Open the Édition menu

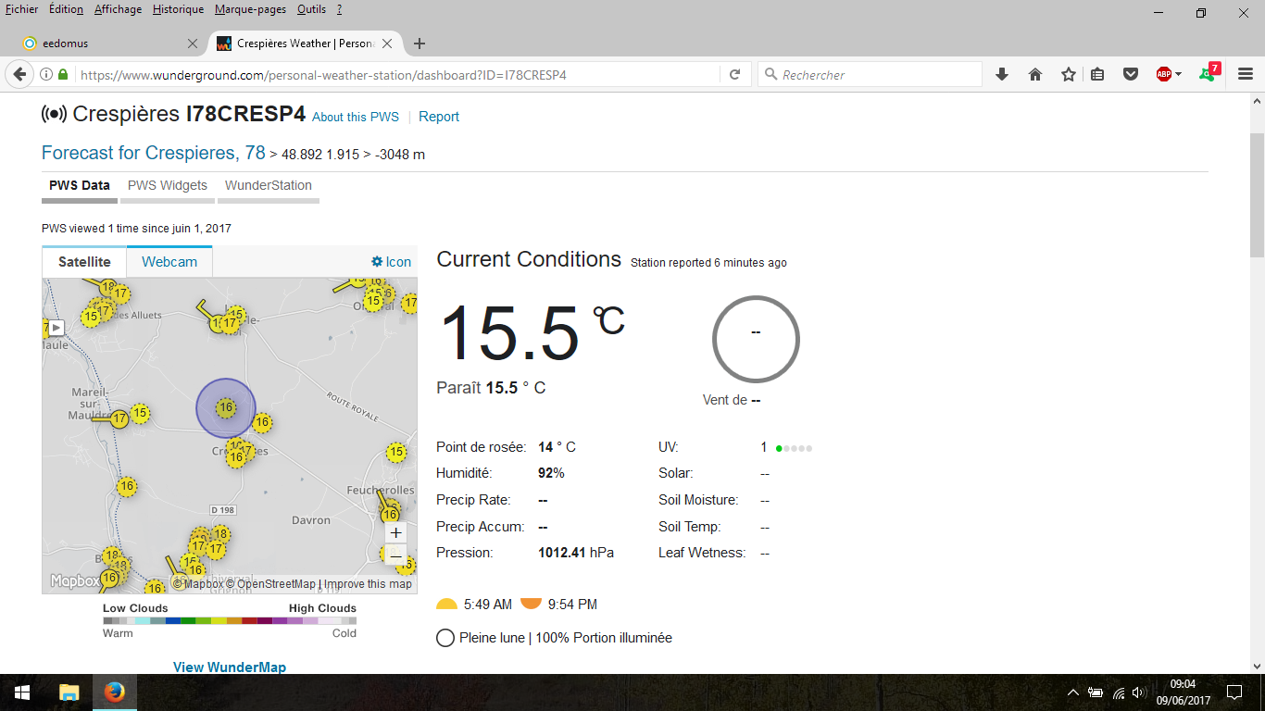point(66,9)
